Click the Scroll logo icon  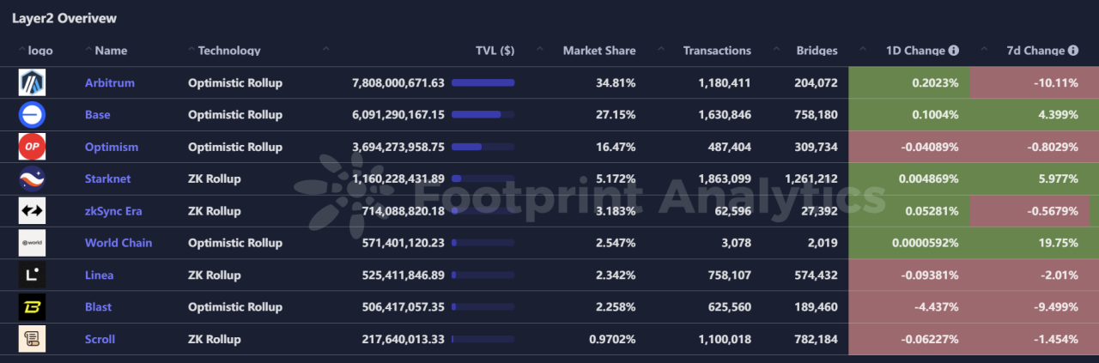pyautogui.click(x=32, y=339)
